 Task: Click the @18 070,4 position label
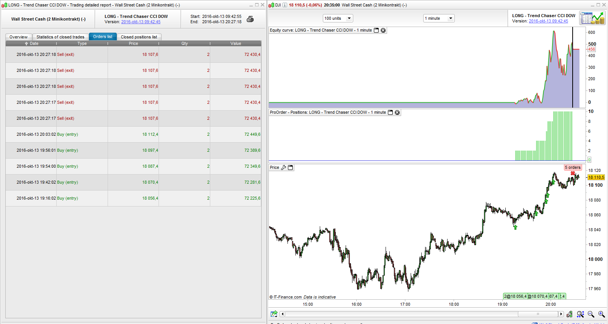(538, 296)
